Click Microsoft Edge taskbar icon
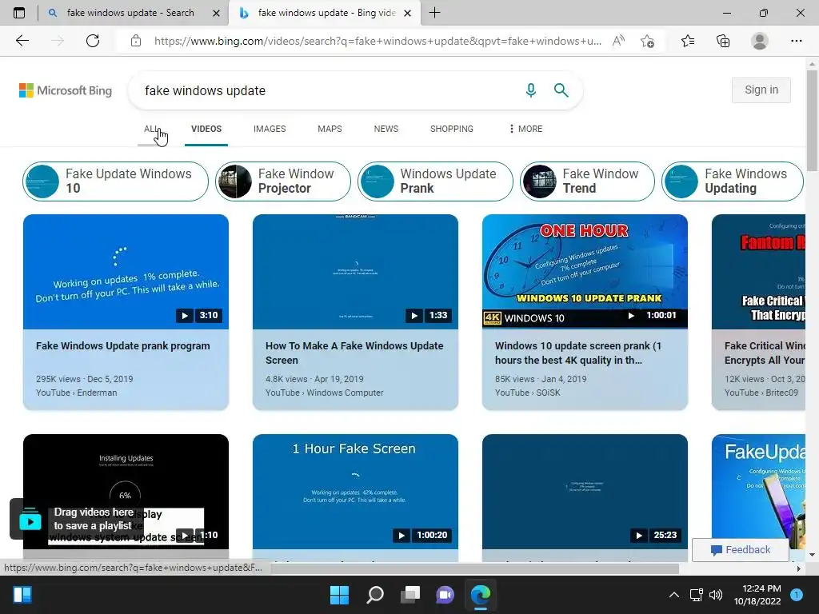The image size is (819, 614). pos(481,595)
